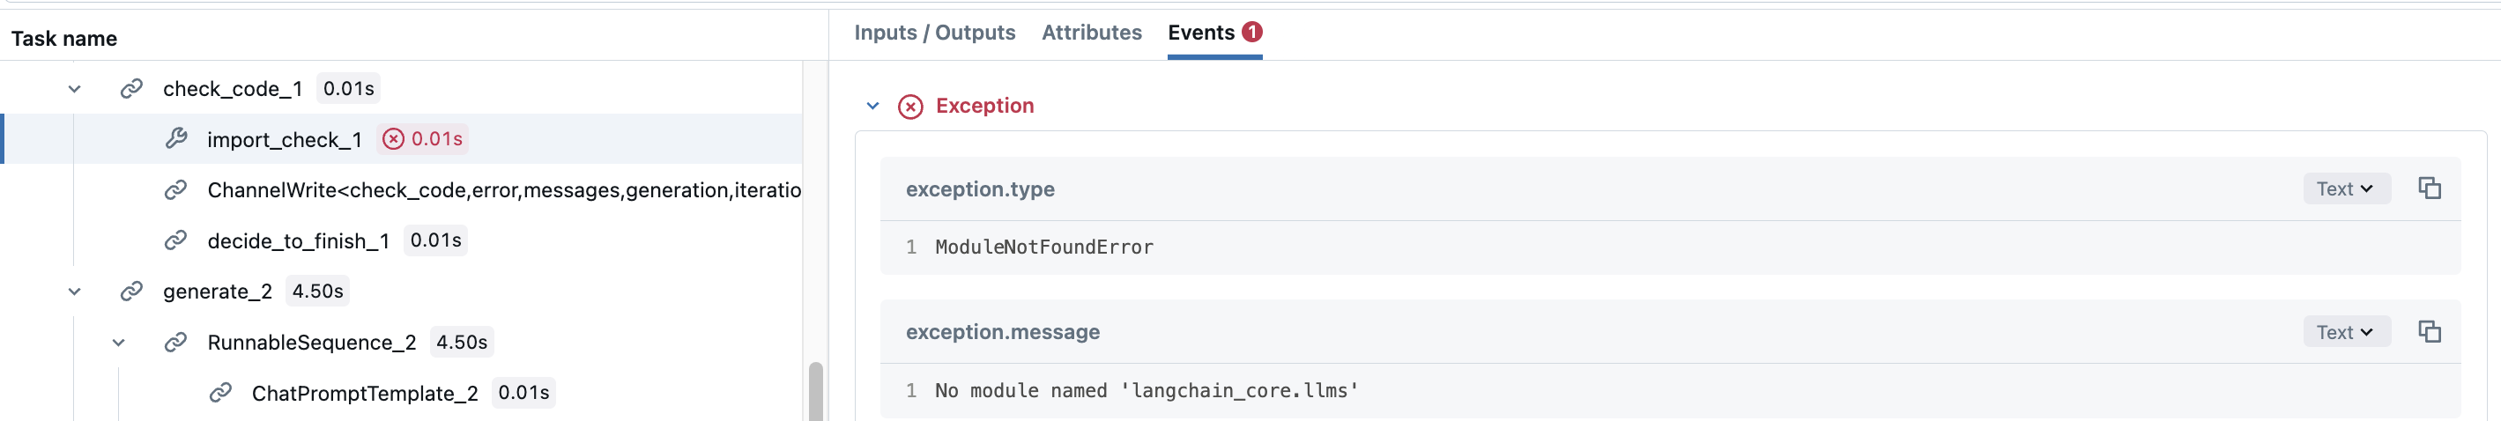This screenshot has height=421, width=2501.
Task: Collapse the Exception section
Action: [872, 106]
